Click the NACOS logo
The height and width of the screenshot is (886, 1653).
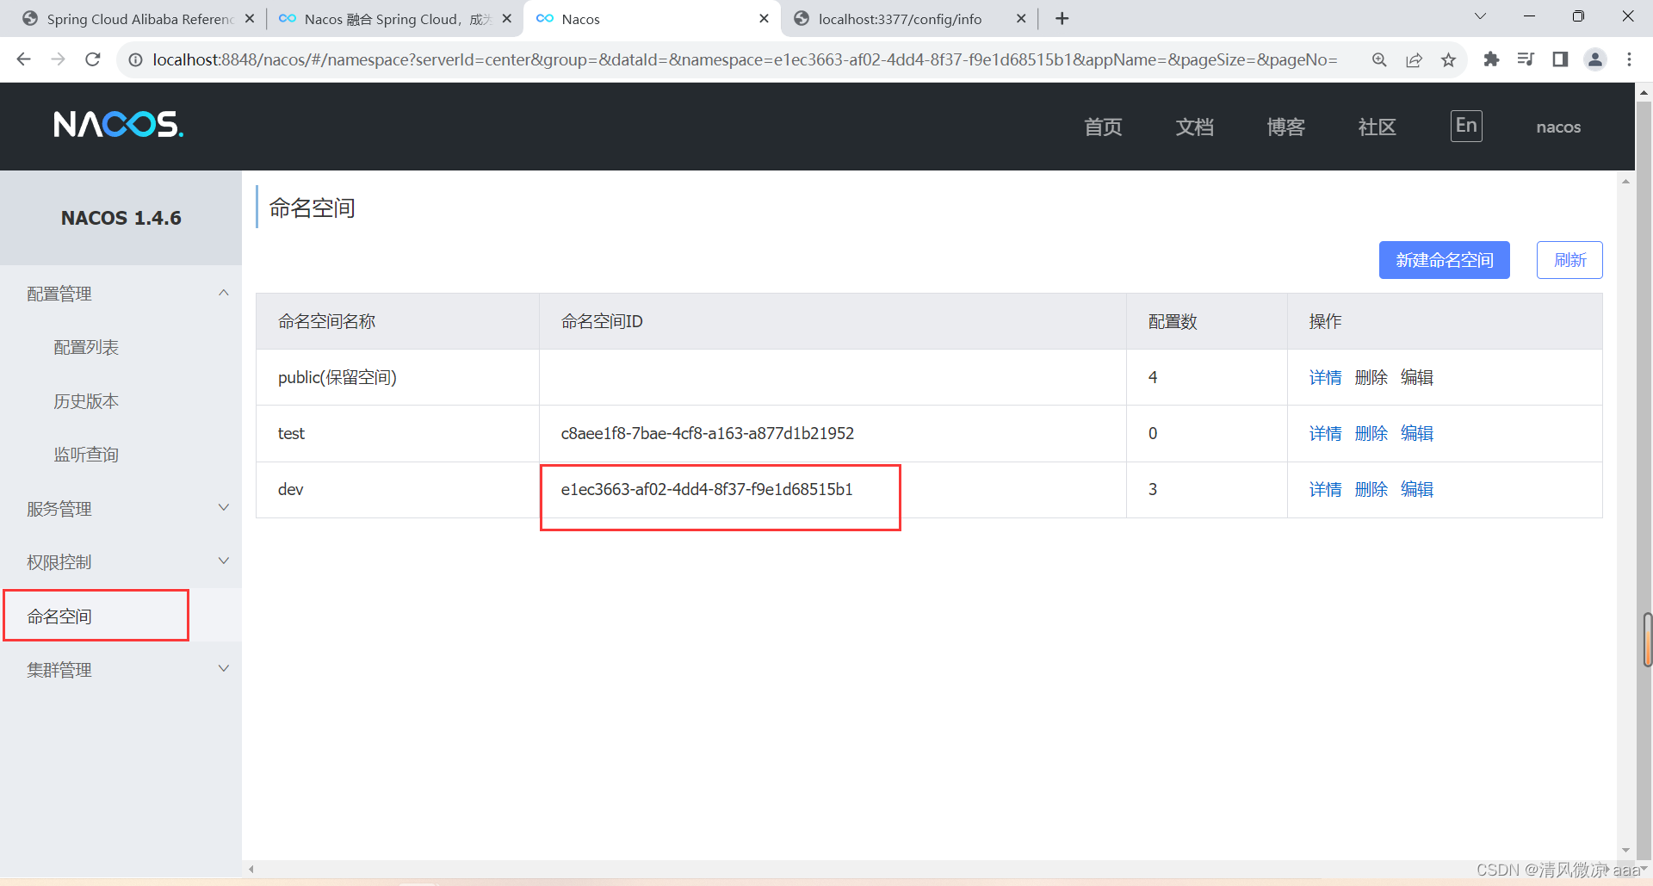pyautogui.click(x=118, y=126)
